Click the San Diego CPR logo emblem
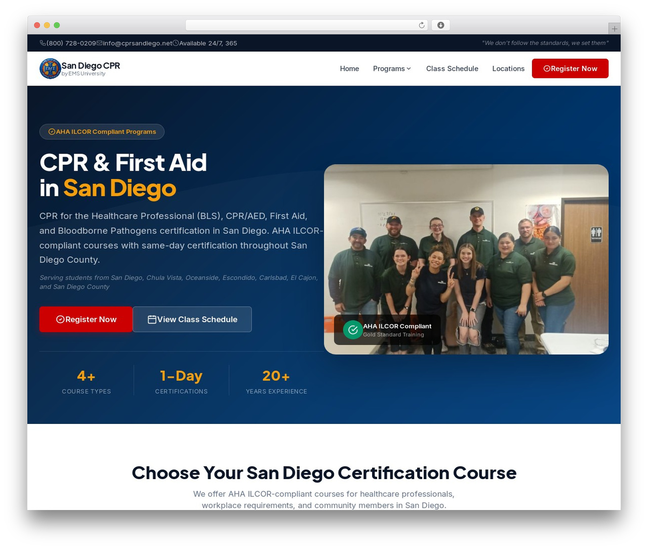The height and width of the screenshot is (549, 648). click(50, 69)
